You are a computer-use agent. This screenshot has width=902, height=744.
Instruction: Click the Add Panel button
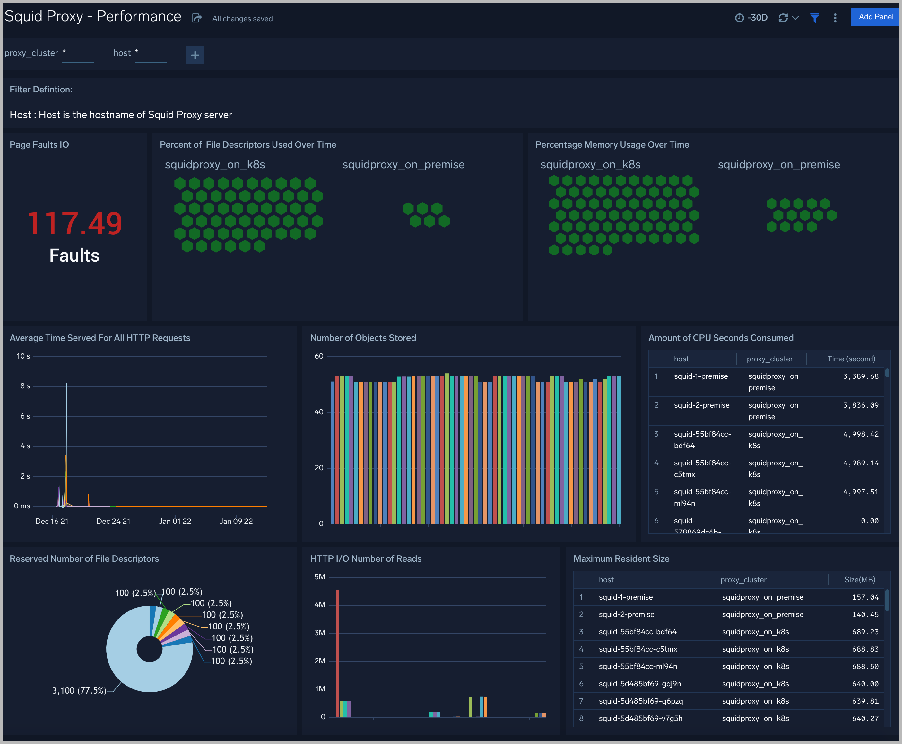875,17
